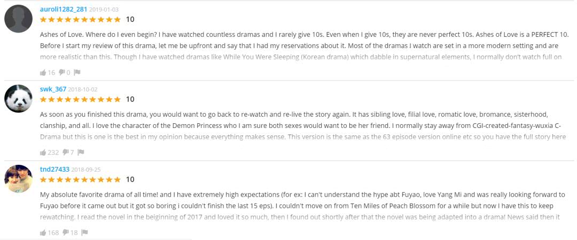577x240 pixels.
Task: Like the review by auroli1282_281
Action: 43,72
